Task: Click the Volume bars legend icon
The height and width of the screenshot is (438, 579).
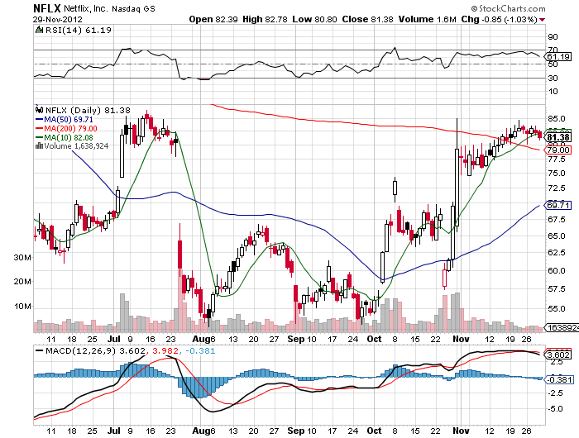Action: pyautogui.click(x=39, y=146)
